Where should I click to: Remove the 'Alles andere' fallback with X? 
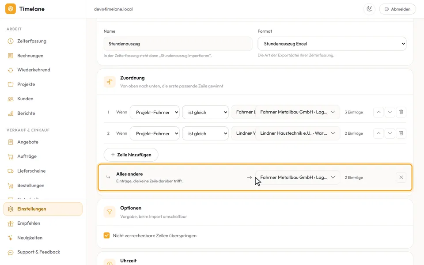(401, 178)
